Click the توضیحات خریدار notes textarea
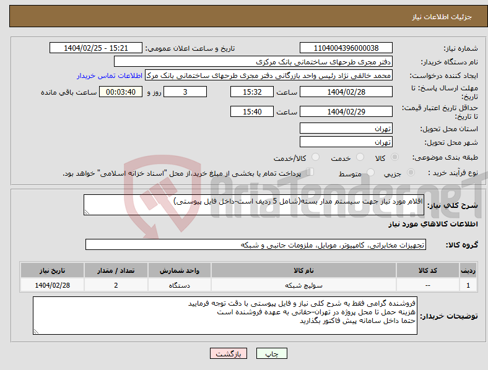This screenshot has height=370, width=488. pyautogui.click(x=225, y=316)
